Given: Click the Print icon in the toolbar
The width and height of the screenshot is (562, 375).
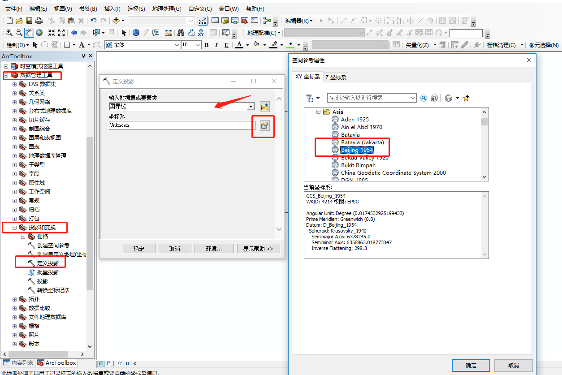Looking at the screenshot, I should coord(39,21).
